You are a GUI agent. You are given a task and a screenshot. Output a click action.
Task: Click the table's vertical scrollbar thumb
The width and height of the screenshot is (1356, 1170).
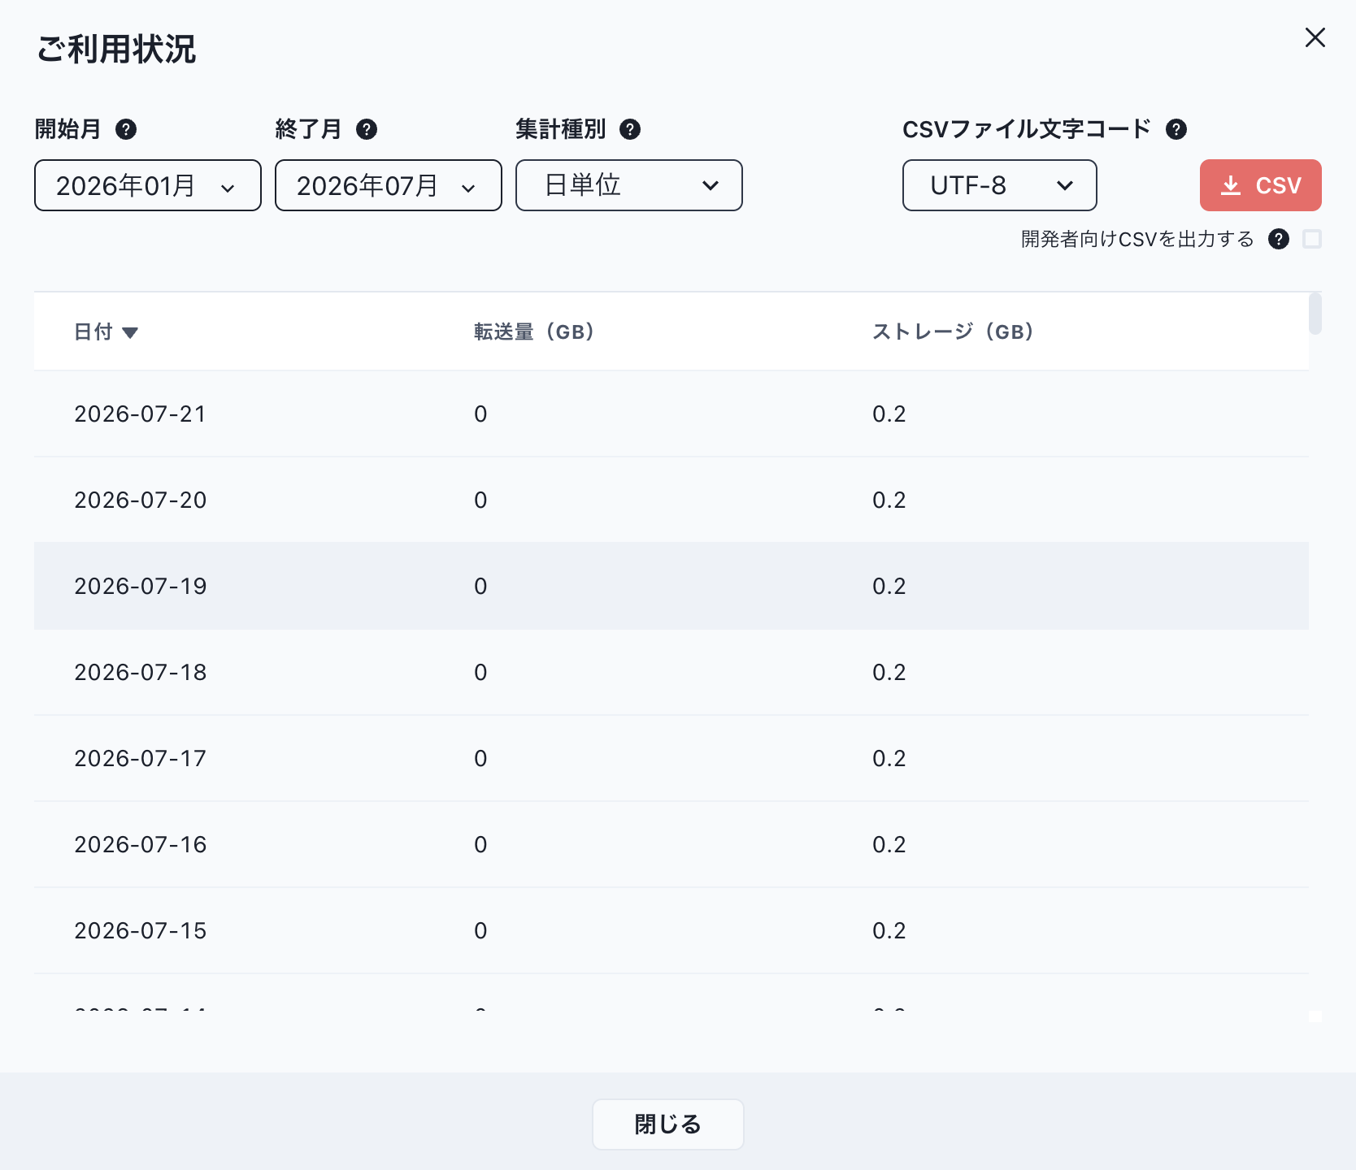click(x=1315, y=314)
